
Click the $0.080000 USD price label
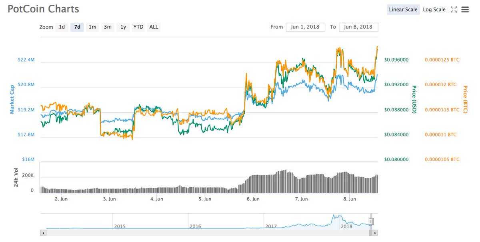pos(396,159)
